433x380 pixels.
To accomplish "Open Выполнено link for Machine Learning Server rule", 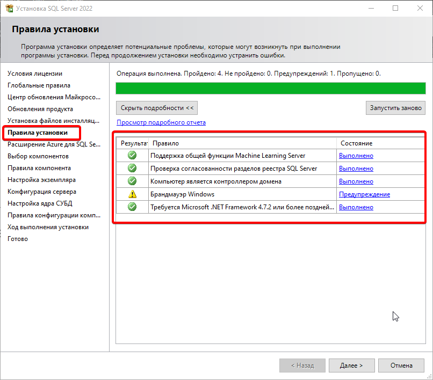I will point(356,156).
